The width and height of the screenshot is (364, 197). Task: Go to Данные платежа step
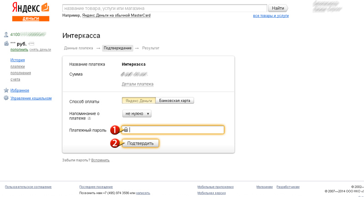coord(78,48)
